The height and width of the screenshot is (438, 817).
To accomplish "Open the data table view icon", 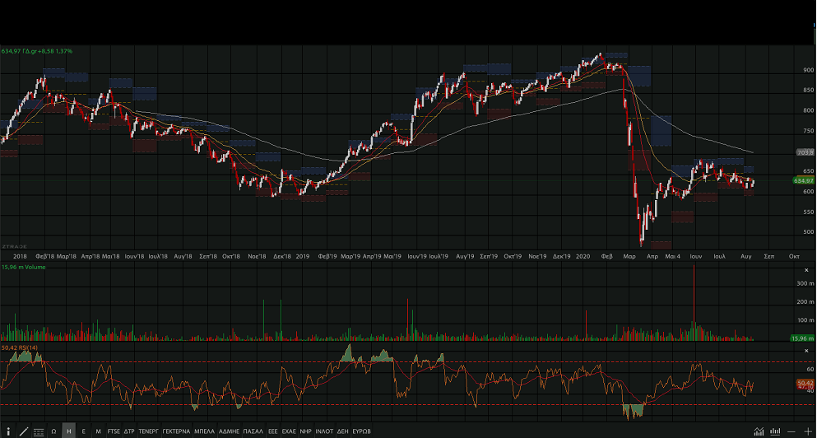I will (39, 431).
